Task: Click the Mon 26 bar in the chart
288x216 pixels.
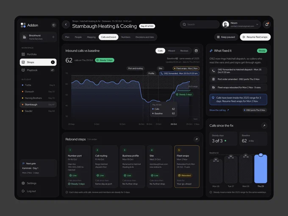Action: coord(216,171)
